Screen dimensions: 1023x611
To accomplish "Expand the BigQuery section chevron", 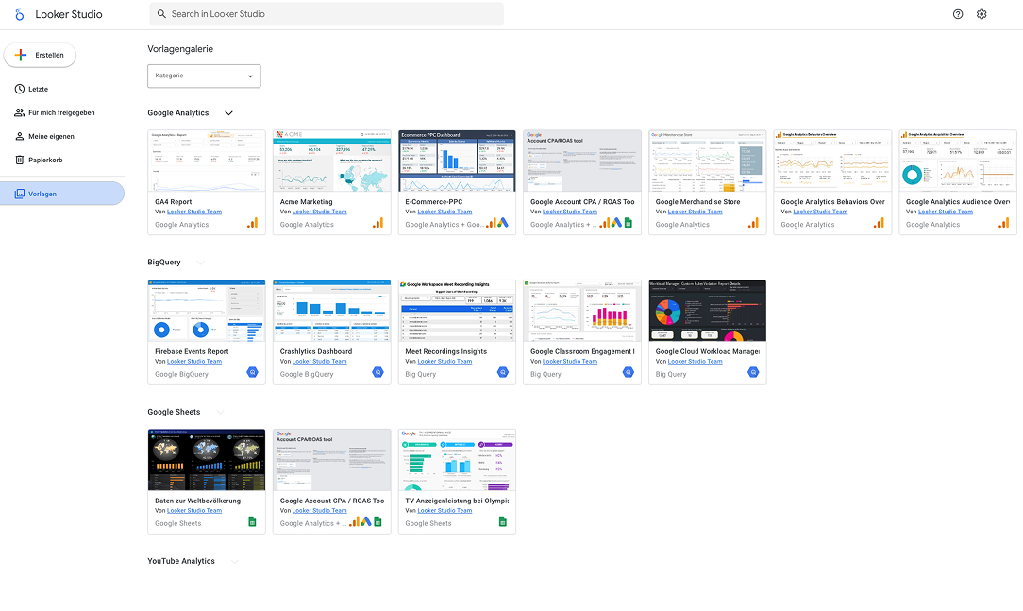I will click(201, 263).
